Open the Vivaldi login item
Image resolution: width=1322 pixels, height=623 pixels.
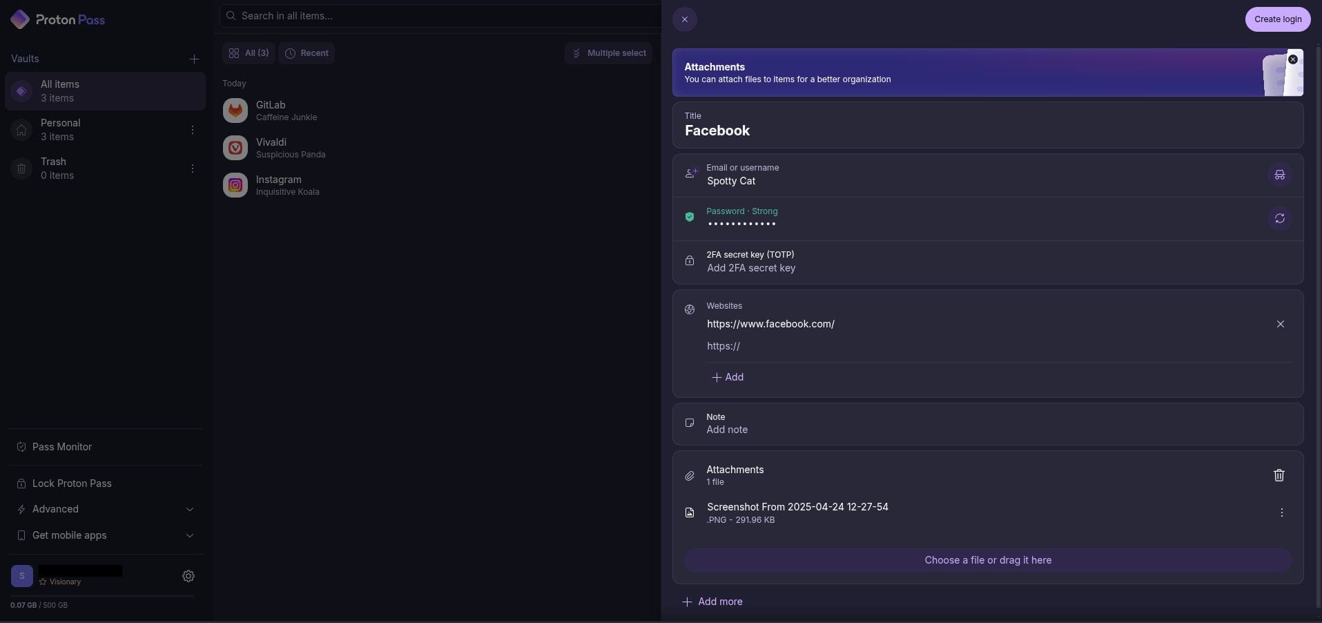pos(438,148)
